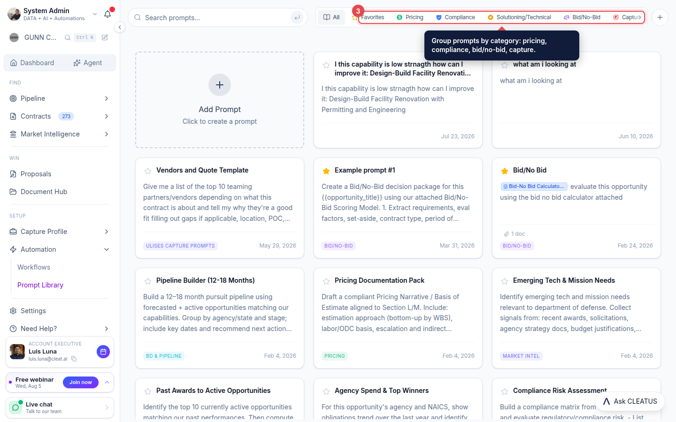Collapse the sidebar with the arrow button

click(120, 27)
